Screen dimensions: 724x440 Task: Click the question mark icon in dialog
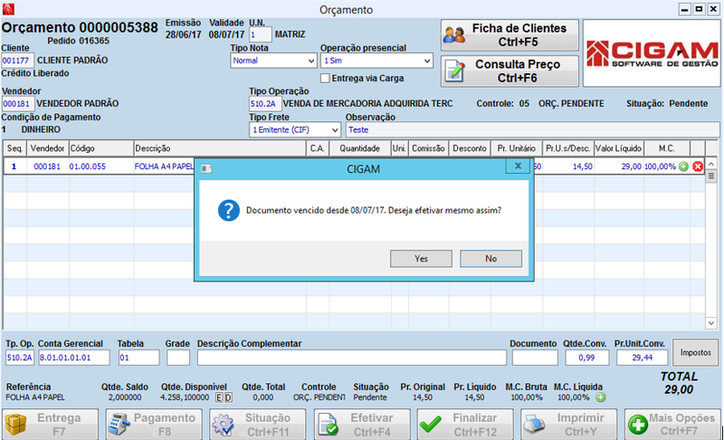[229, 211]
